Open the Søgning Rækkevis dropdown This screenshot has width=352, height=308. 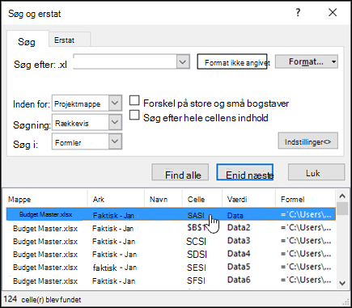(87, 123)
